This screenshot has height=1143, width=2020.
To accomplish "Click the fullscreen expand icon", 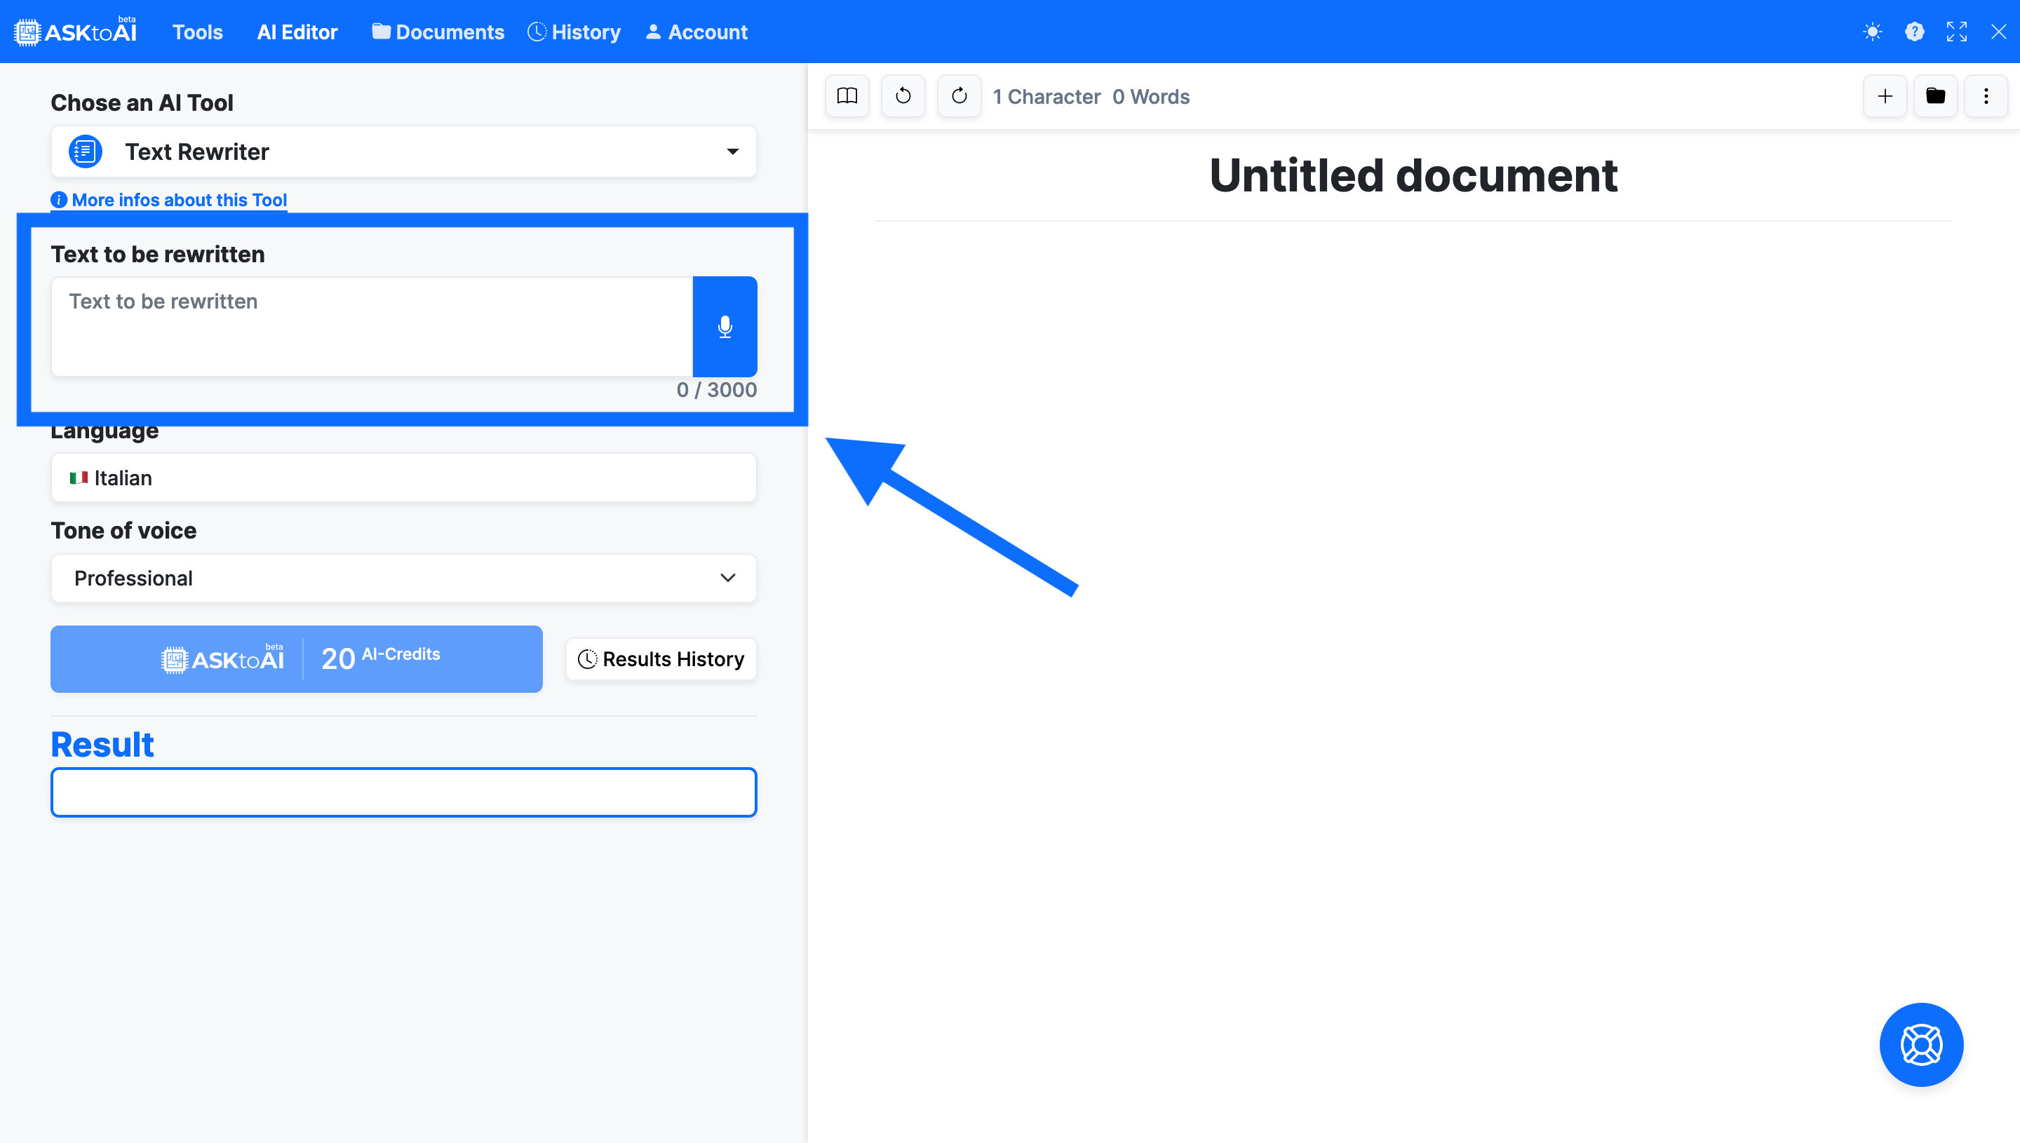I will pyautogui.click(x=1956, y=32).
